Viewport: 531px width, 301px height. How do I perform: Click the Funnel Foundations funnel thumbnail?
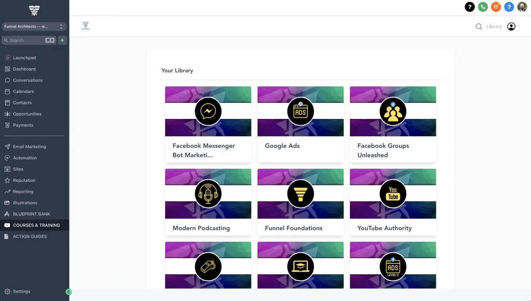(300, 193)
